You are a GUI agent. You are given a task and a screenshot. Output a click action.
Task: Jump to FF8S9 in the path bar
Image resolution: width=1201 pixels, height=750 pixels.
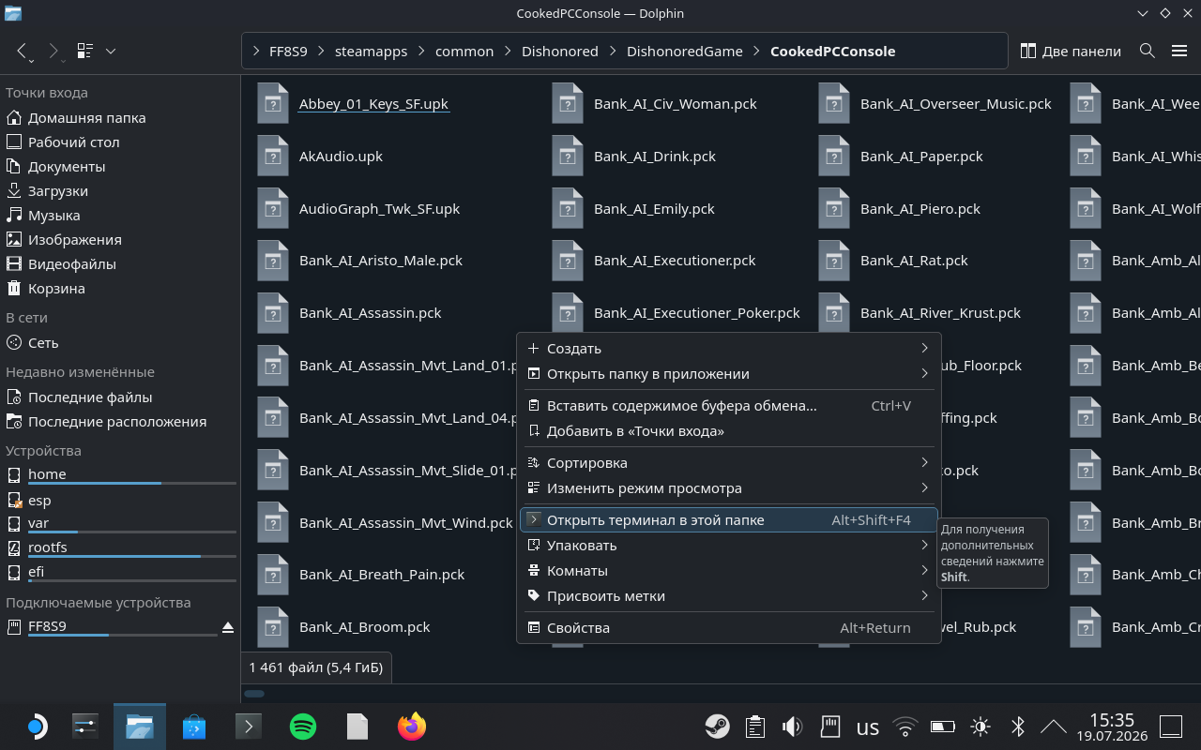[x=288, y=52]
